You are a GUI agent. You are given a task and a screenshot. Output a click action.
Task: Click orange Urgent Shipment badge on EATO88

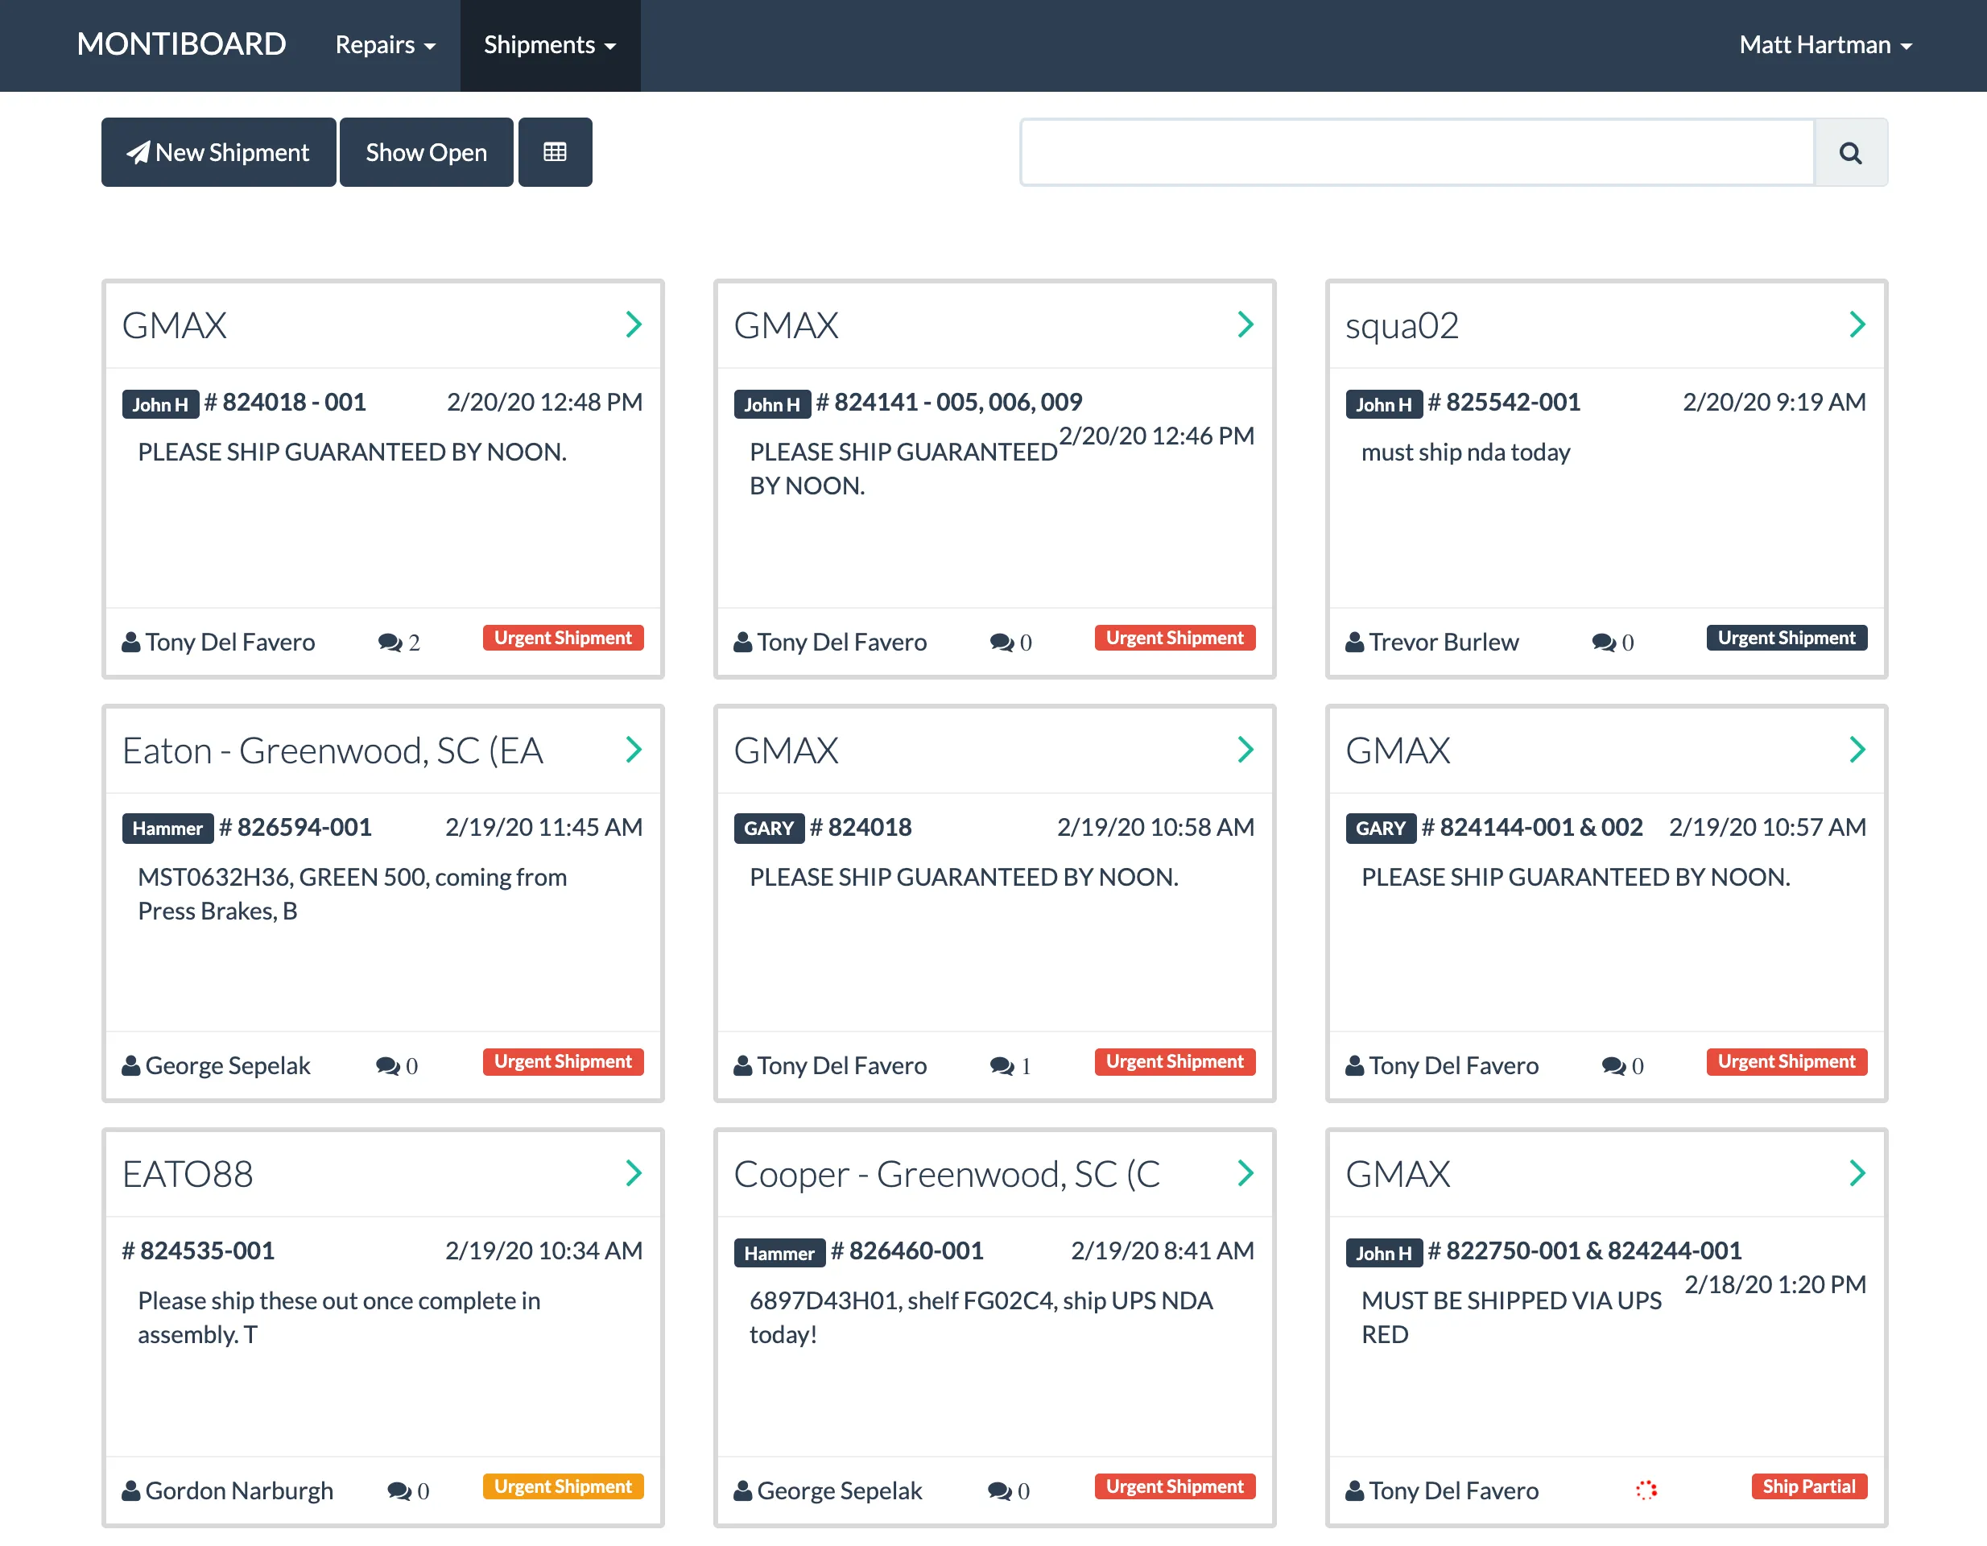pyautogui.click(x=563, y=1486)
